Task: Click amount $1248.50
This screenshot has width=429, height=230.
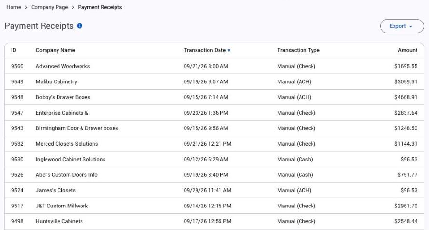Action: [x=406, y=128]
